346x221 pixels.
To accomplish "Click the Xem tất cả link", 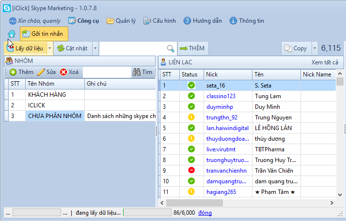I will (325, 62).
